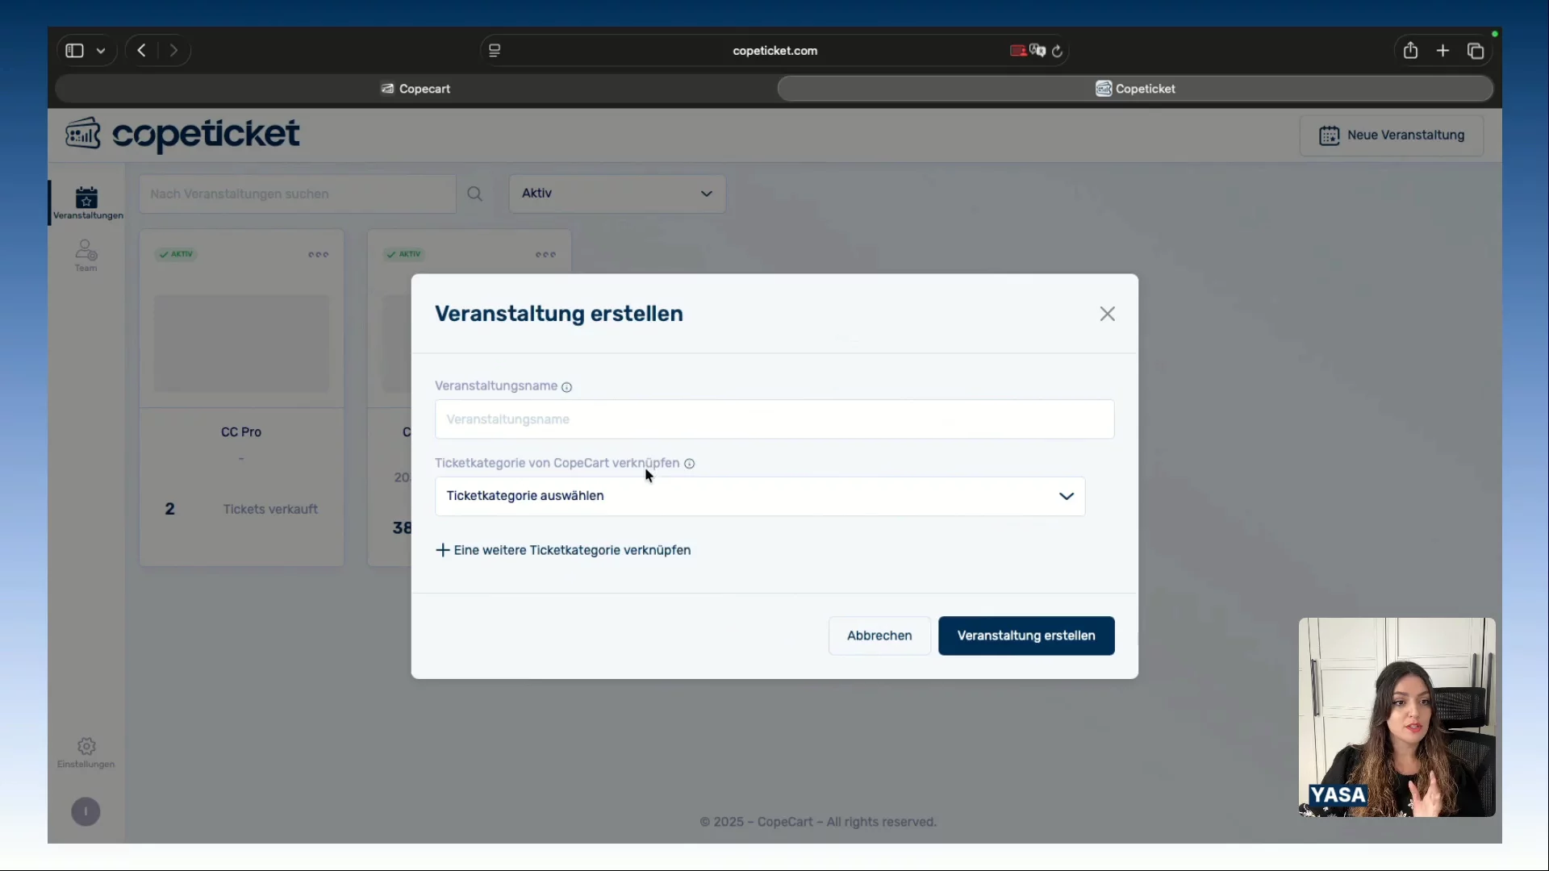Viewport: 1549px width, 871px height.
Task: Click the Neue Veranstaltung button
Action: click(1391, 135)
